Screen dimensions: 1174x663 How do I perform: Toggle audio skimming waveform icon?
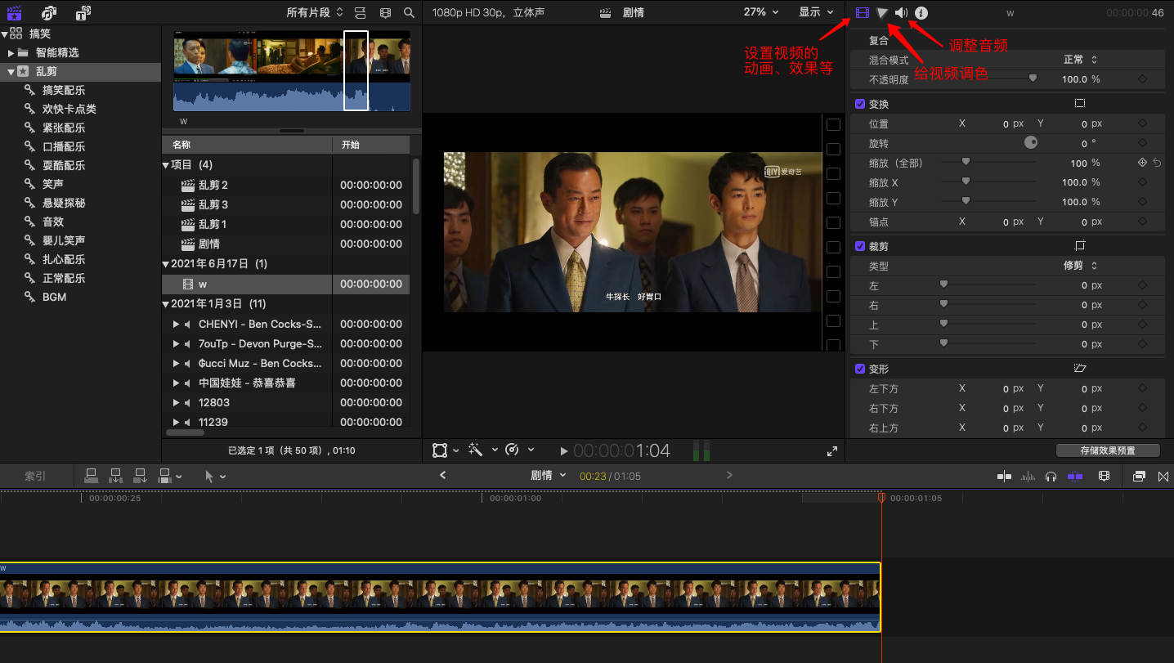pyautogui.click(x=1028, y=476)
